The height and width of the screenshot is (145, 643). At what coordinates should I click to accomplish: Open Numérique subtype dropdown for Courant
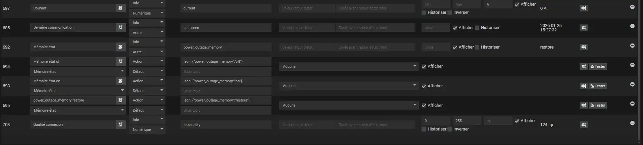tap(147, 13)
